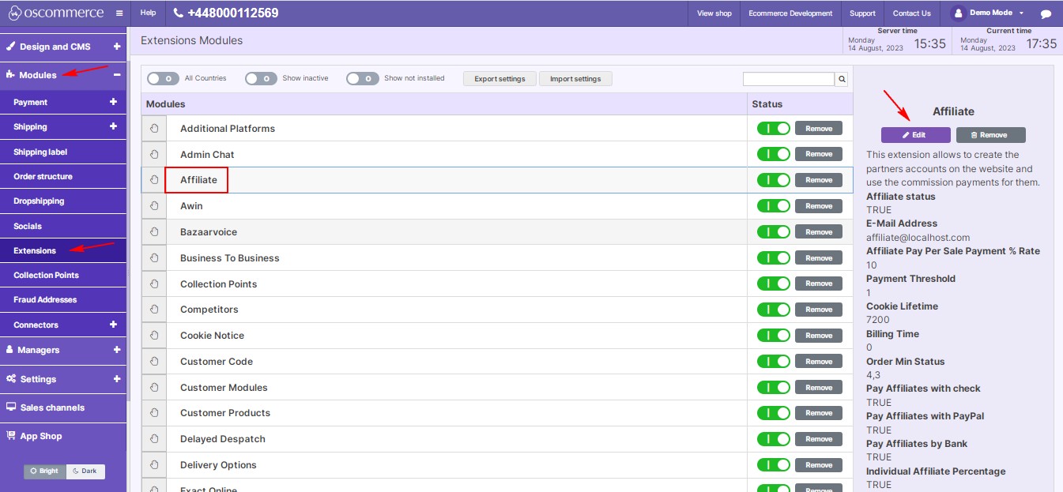The image size is (1063, 492).
Task: Click the Demo Mode user avatar icon
Action: point(958,13)
